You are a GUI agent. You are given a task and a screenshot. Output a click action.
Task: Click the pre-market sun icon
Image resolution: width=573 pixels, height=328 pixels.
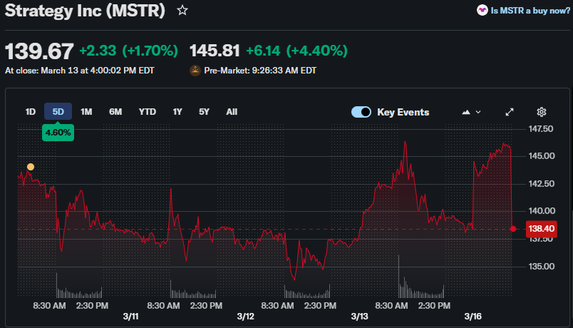[x=195, y=71]
